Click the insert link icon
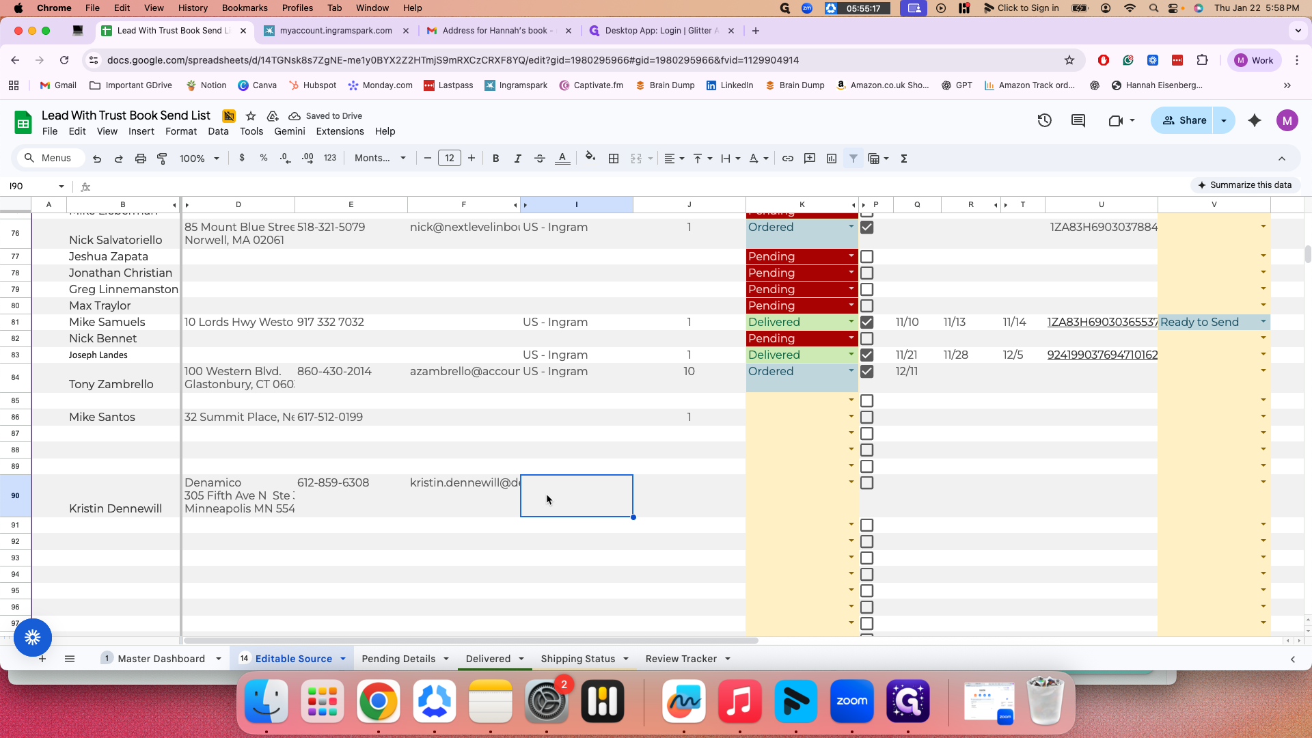The height and width of the screenshot is (738, 1312). [788, 159]
